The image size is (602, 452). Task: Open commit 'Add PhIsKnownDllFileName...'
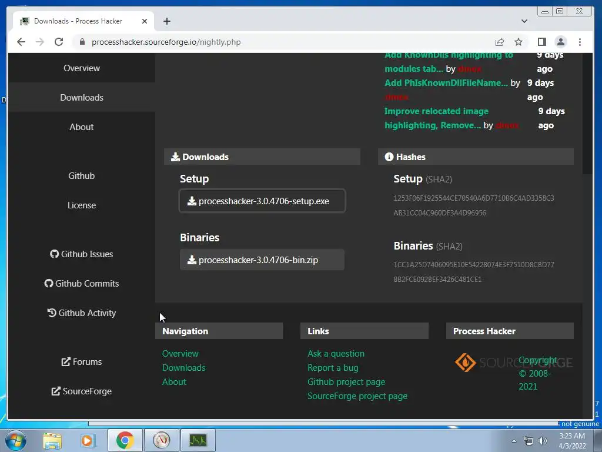(x=446, y=83)
